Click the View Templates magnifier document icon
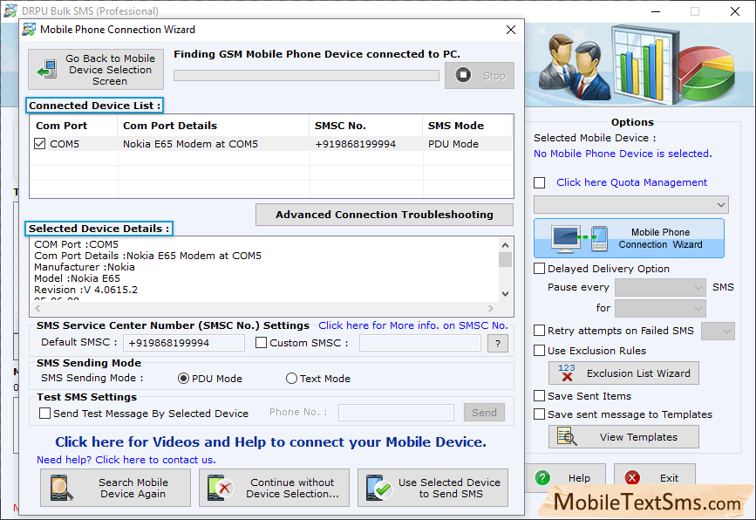 click(567, 436)
